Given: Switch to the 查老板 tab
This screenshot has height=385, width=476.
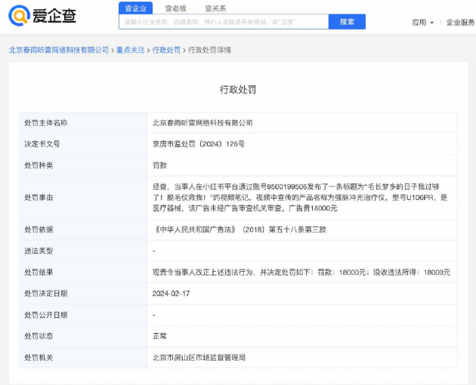Looking at the screenshot, I should pyautogui.click(x=177, y=8).
